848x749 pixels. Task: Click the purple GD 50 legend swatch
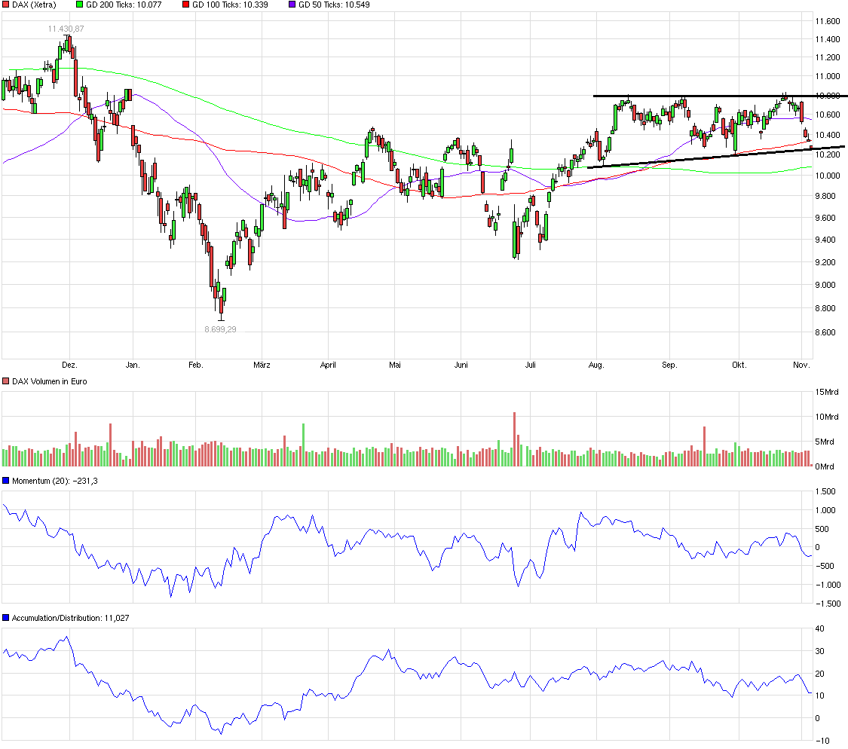292,5
